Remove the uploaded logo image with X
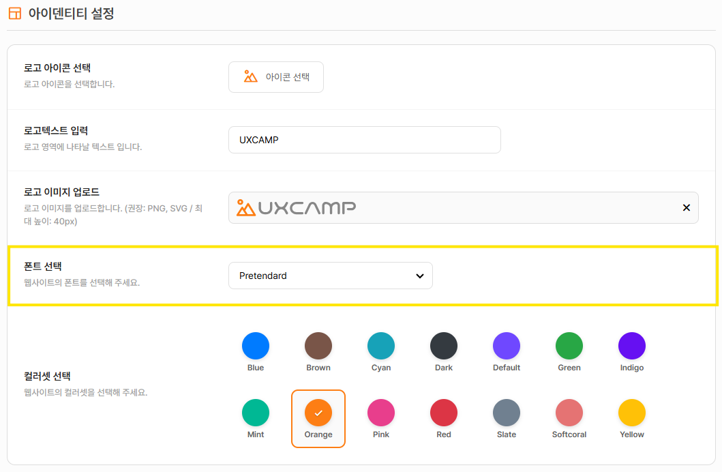 (686, 207)
